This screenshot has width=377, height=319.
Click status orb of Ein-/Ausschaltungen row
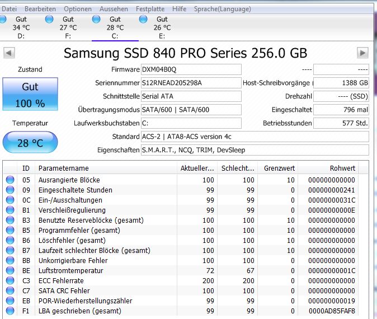(x=10, y=200)
